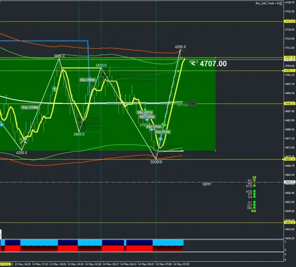
Task: Click the blue buy arrow above the Buy +1298p label
Action: [x=54, y=88]
